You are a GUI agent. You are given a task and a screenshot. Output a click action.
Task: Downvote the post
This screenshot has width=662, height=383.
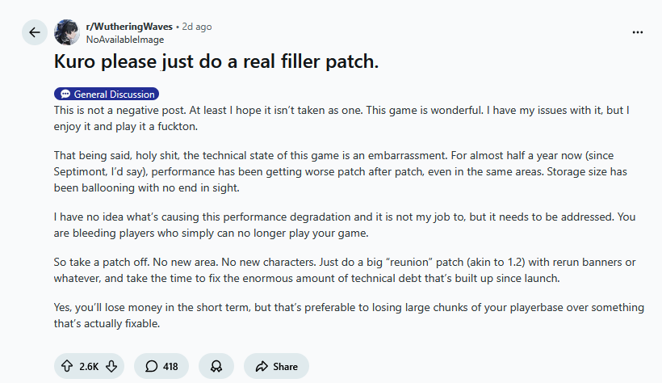[111, 366]
